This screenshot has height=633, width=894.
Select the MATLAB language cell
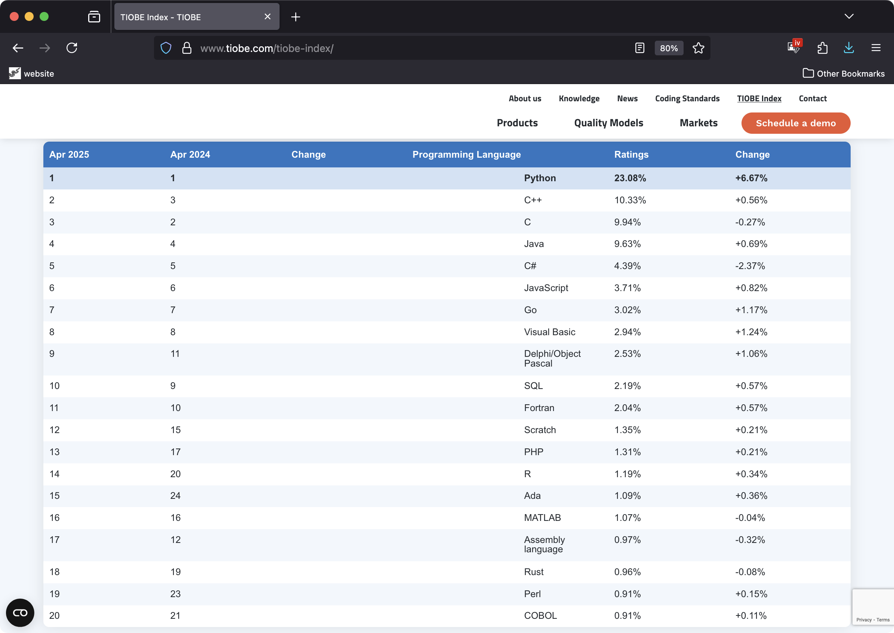[x=542, y=518]
